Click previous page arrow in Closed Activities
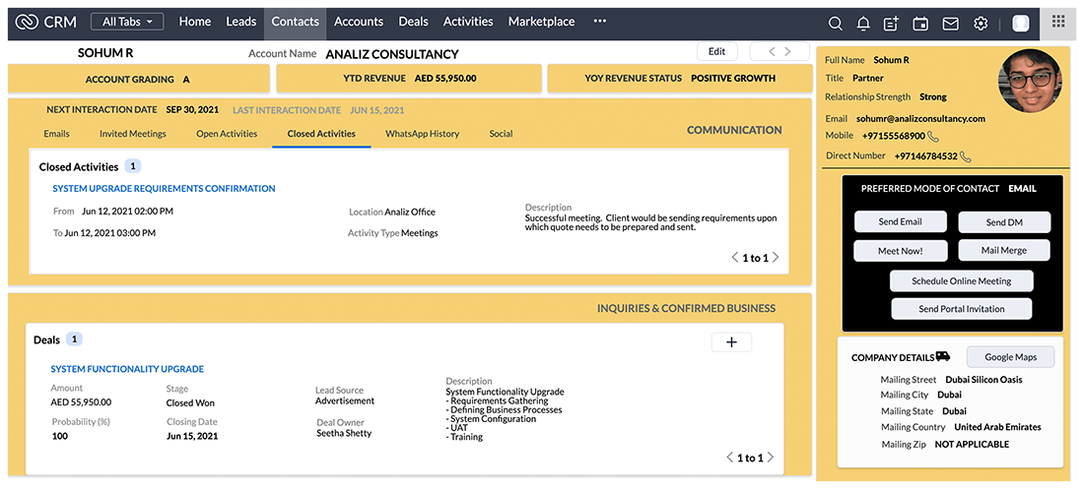The width and height of the screenshot is (1084, 489). (x=734, y=258)
